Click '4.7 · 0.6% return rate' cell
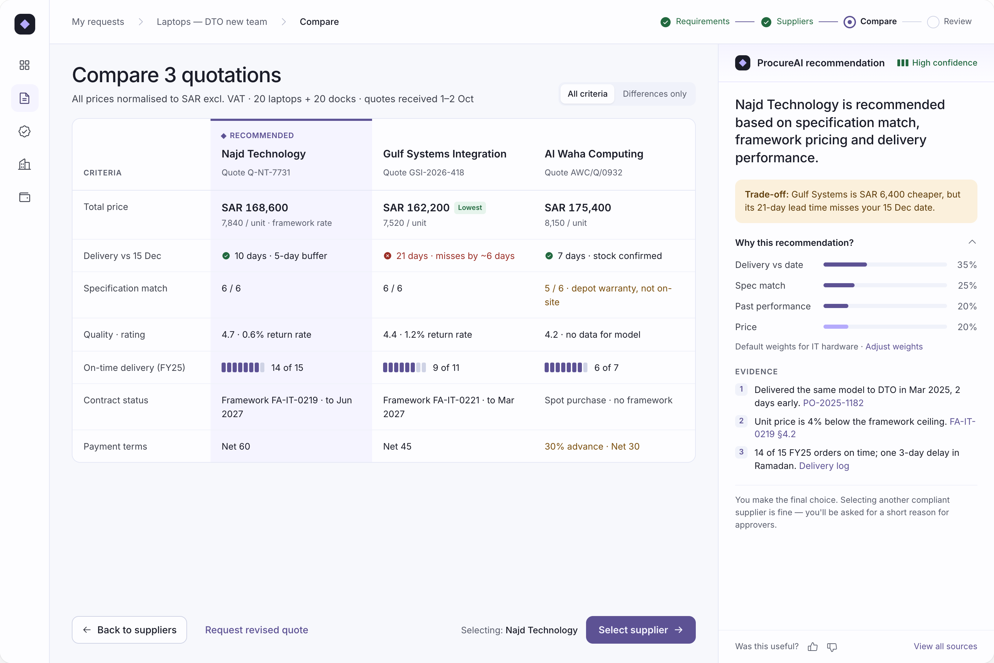 click(266, 335)
